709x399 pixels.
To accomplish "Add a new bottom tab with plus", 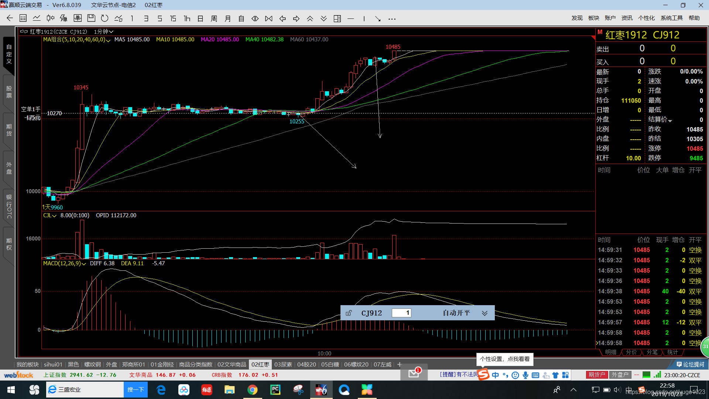I will [399, 364].
